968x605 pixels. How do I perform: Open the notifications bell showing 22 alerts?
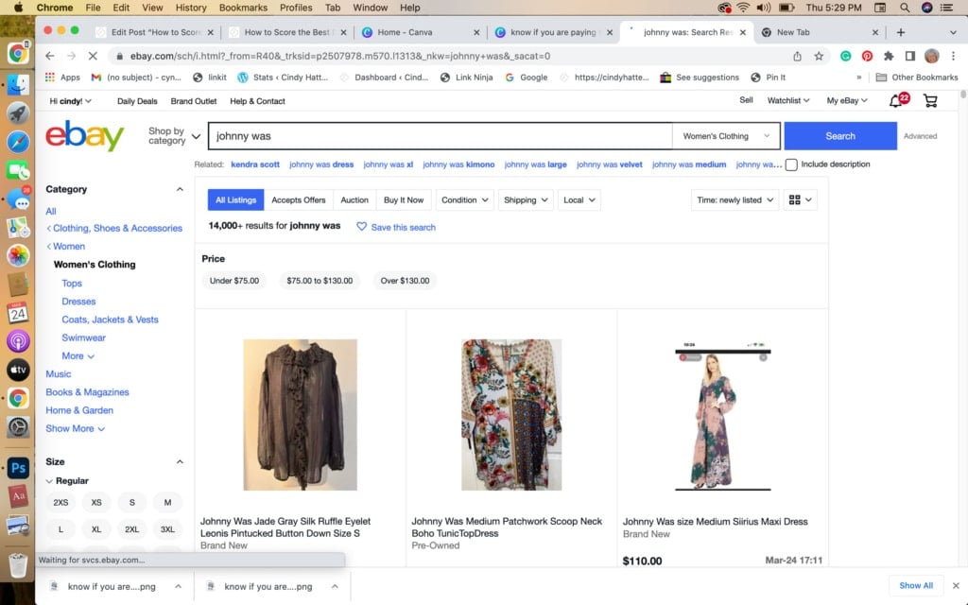(896, 101)
